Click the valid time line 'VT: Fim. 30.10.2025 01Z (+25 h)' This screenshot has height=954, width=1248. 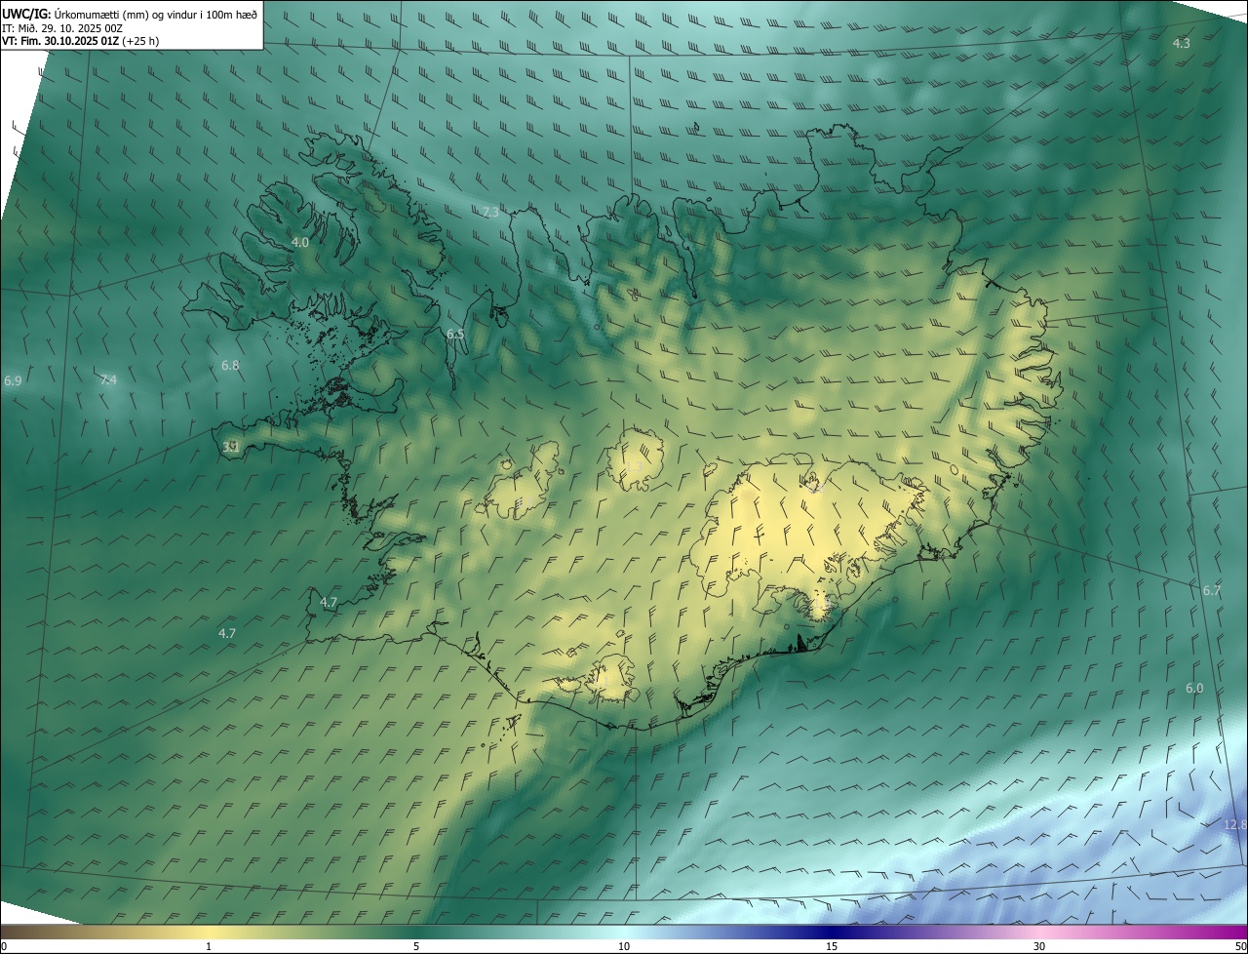point(81,41)
